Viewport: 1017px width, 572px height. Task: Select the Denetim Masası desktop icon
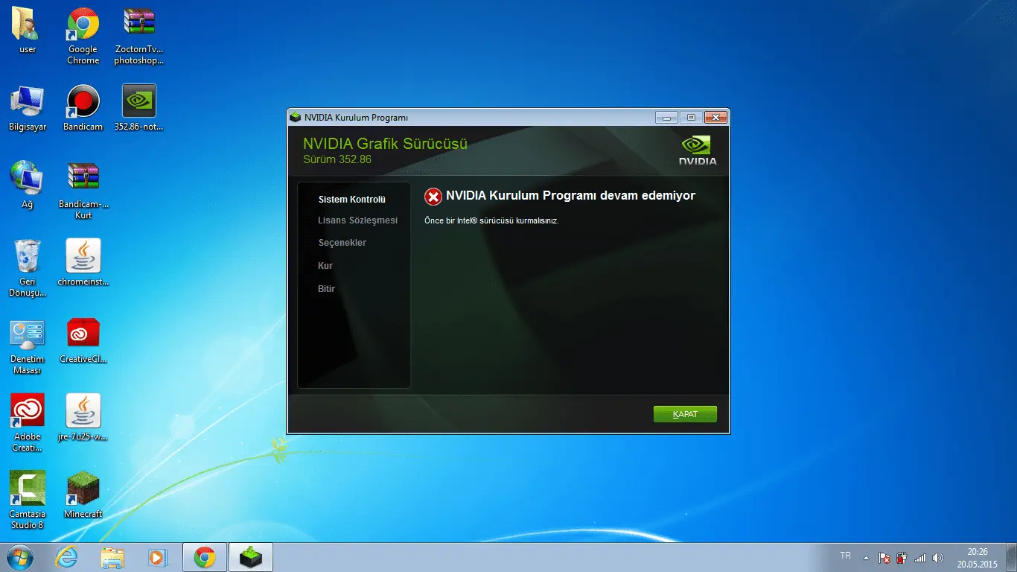[28, 346]
